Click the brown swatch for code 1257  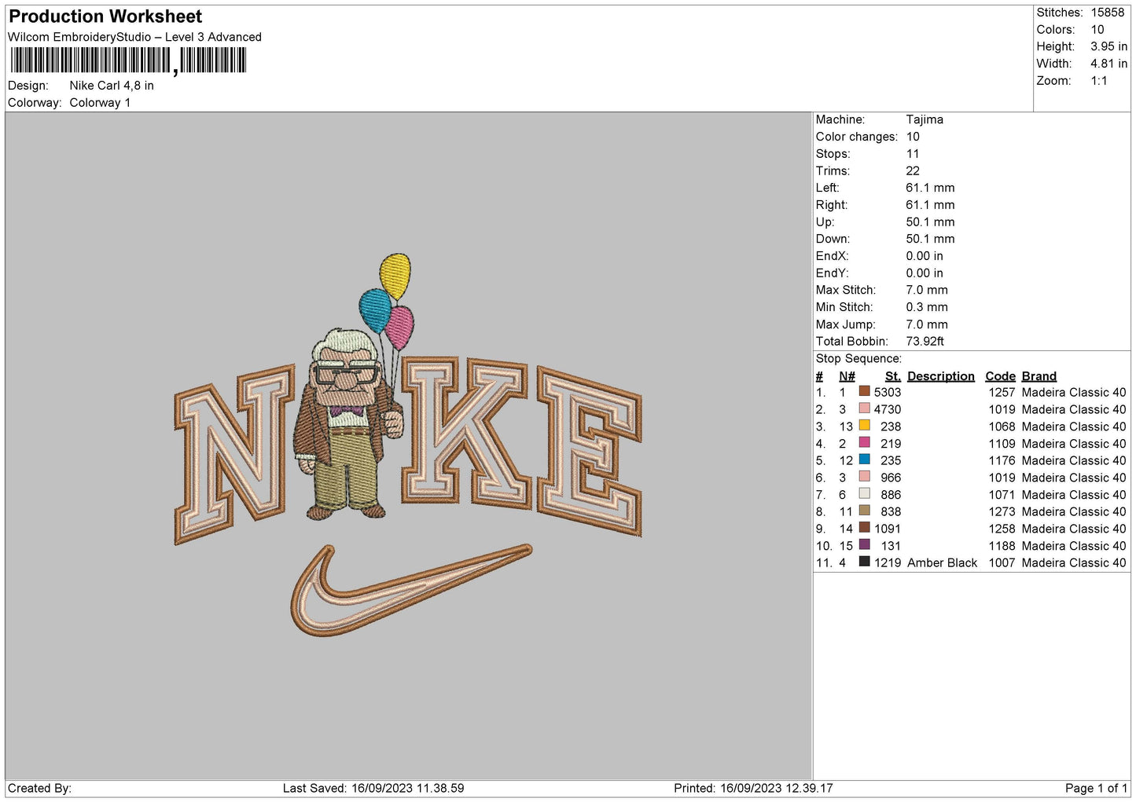864,391
